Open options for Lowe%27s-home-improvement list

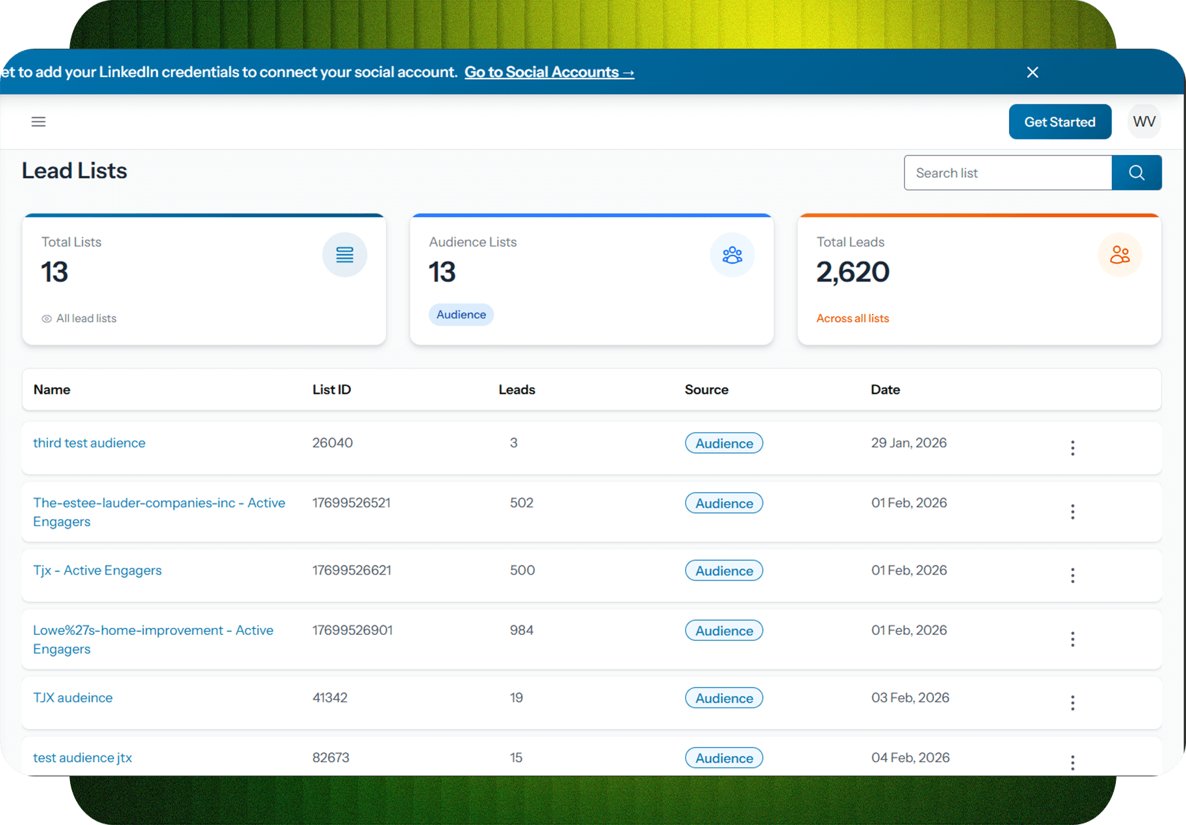(x=1072, y=640)
